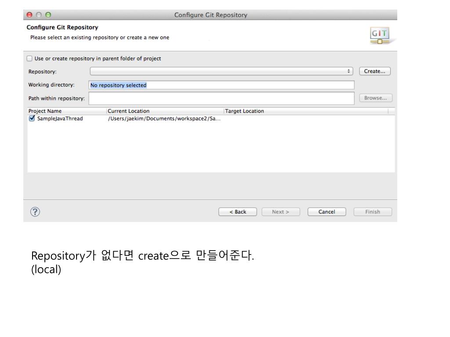
Task: Select the Project Name column header
Action: [67, 111]
